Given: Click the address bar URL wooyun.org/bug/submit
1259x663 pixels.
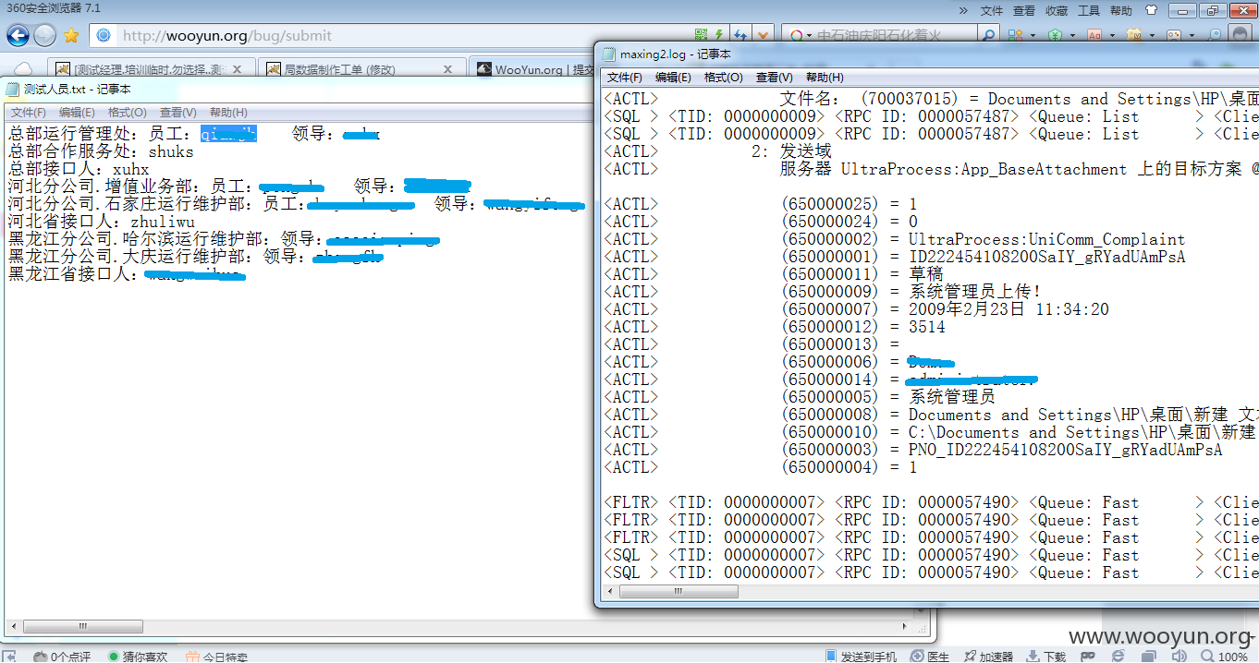Looking at the screenshot, I should [x=227, y=36].
